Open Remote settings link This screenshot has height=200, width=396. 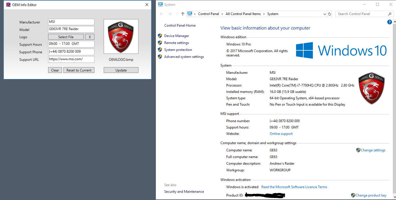click(x=176, y=43)
